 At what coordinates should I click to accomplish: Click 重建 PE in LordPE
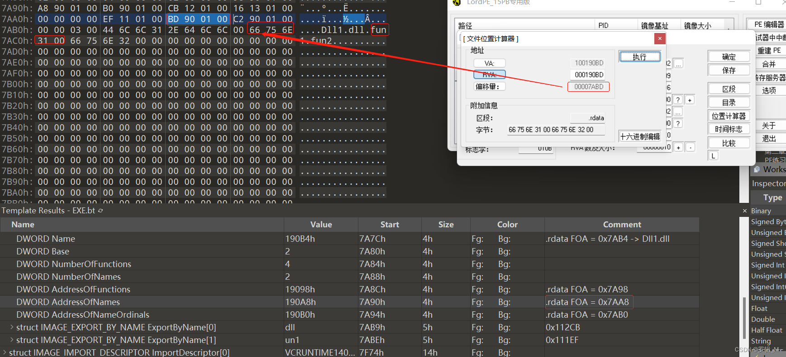[x=769, y=51]
